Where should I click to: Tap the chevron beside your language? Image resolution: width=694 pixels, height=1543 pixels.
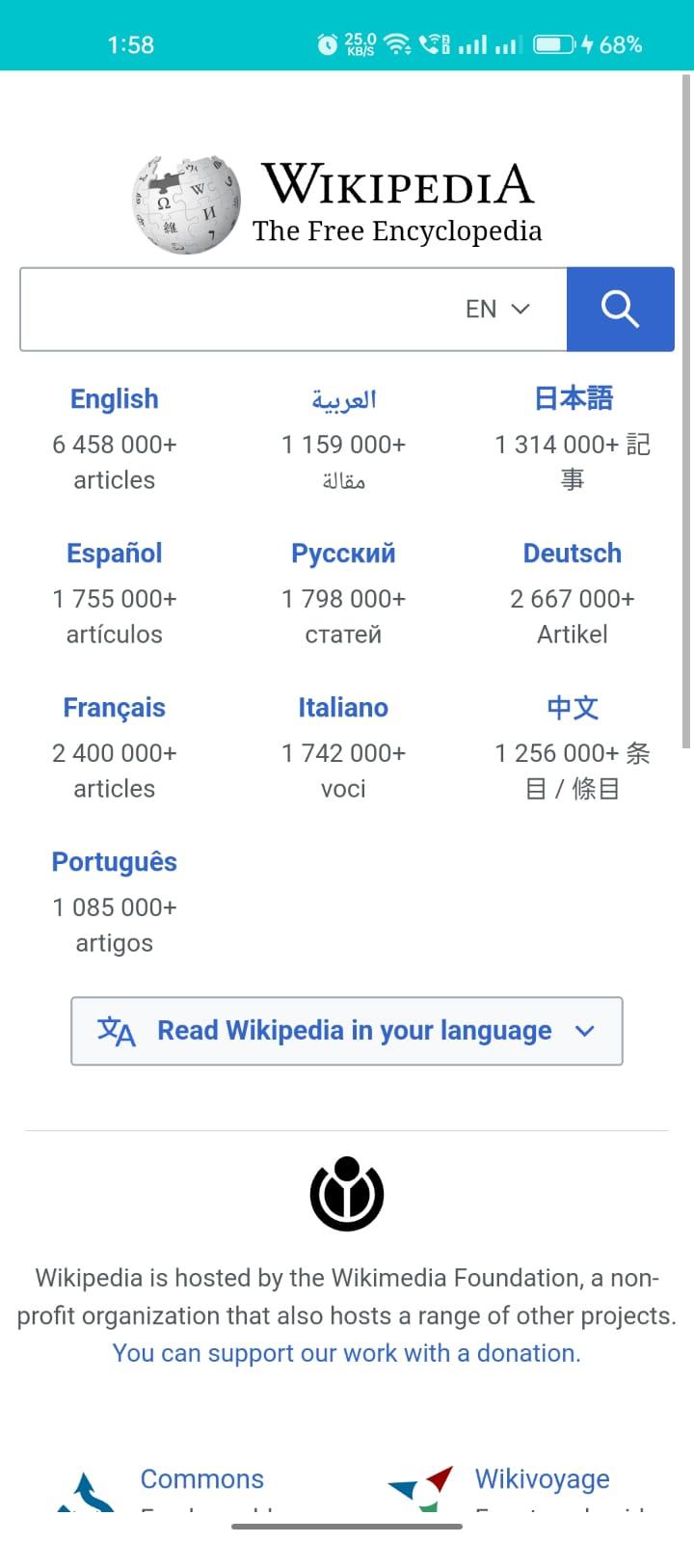tap(584, 1031)
